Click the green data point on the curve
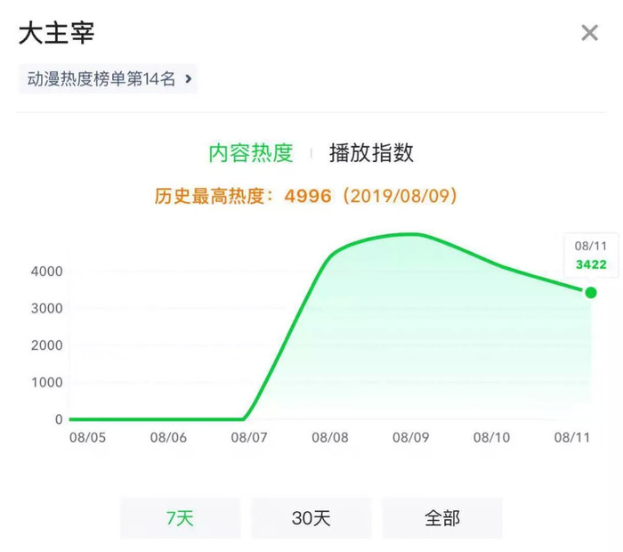This screenshot has width=623, height=552. pyautogui.click(x=590, y=293)
